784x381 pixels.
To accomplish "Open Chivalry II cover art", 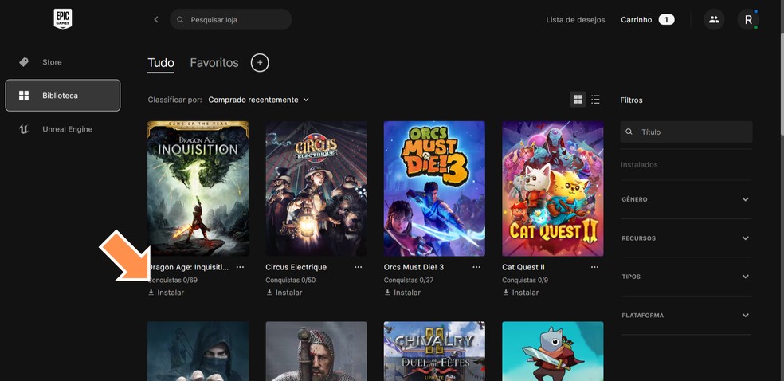I will pos(434,351).
